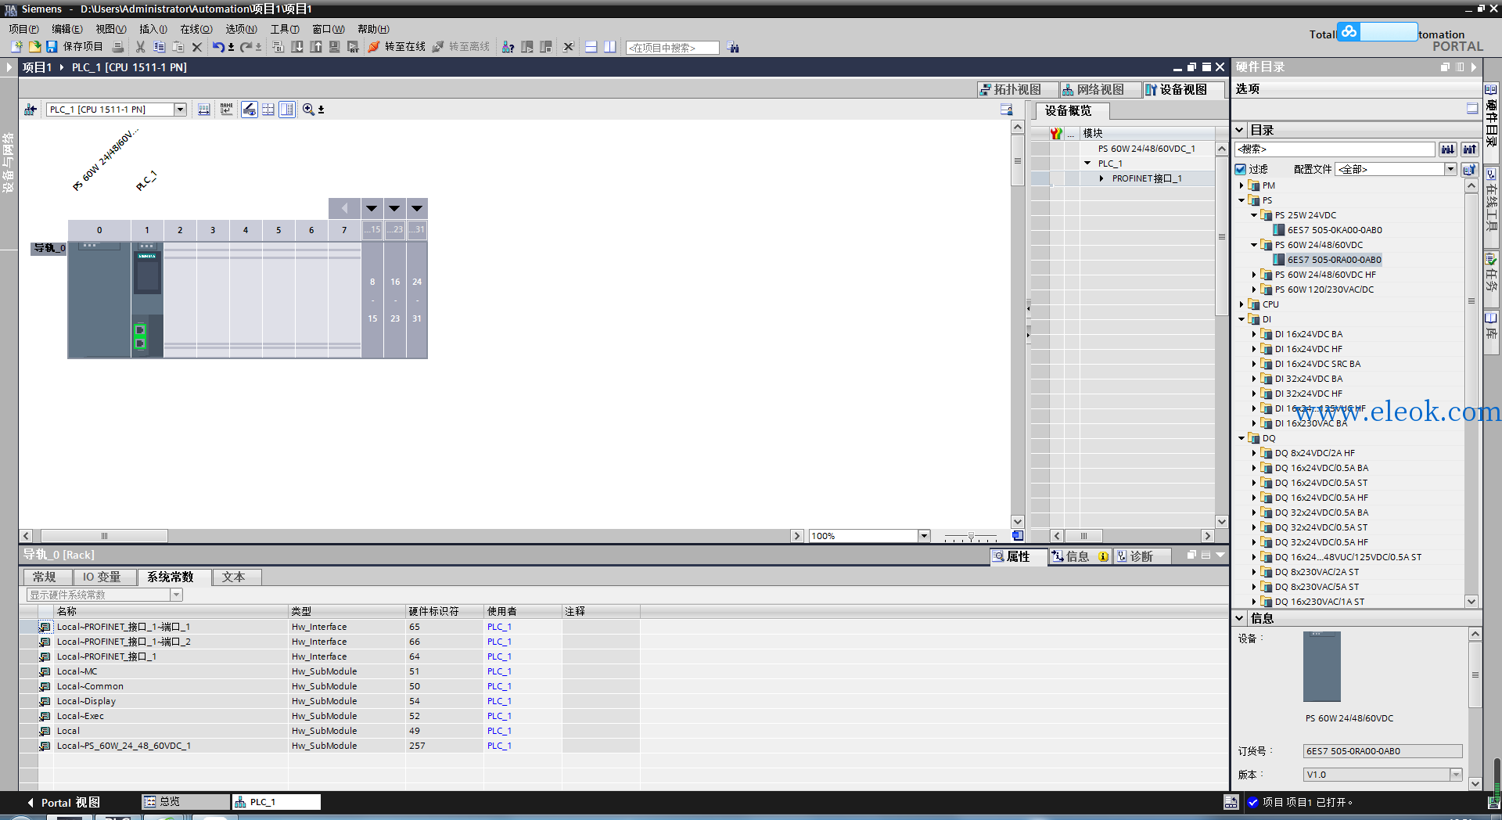
Task: Click 保存项目 save project button
Action: coord(75,47)
